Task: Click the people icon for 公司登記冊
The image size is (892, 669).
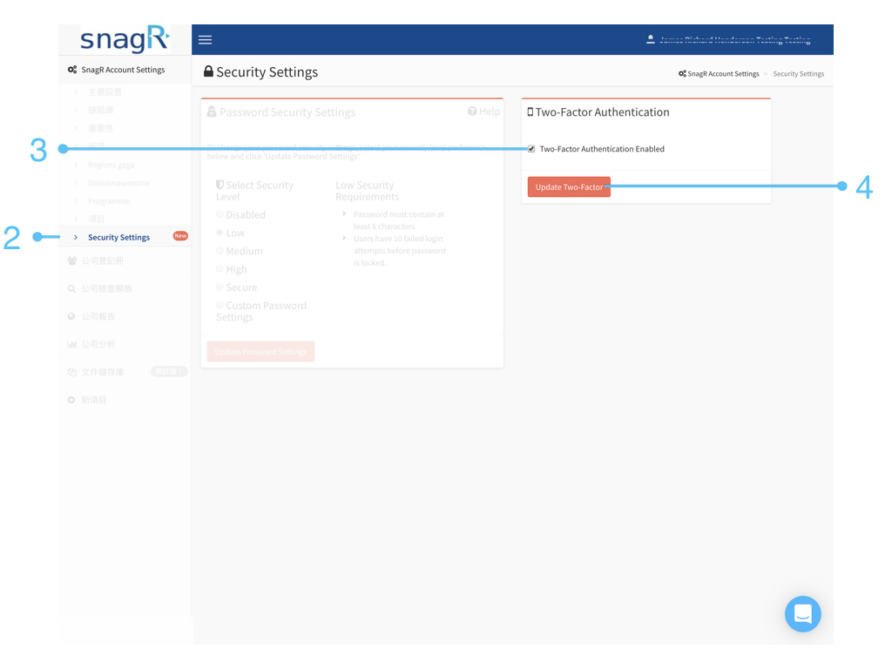Action: tap(72, 260)
